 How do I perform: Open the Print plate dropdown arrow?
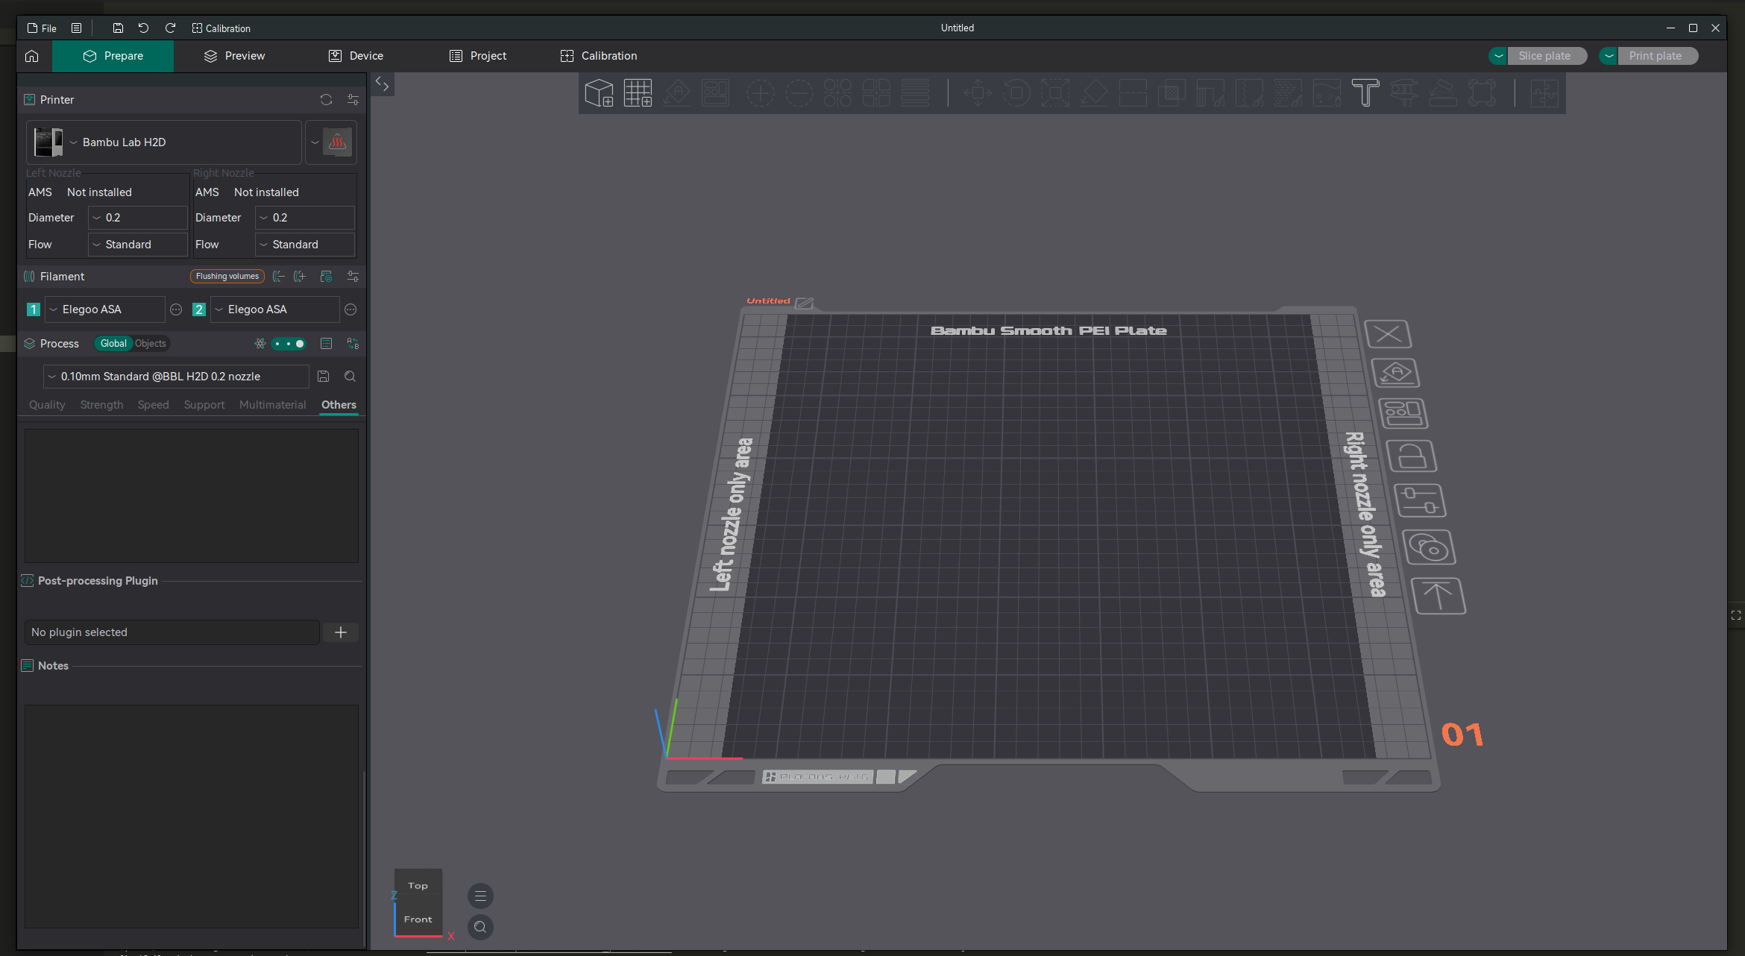pyautogui.click(x=1609, y=56)
